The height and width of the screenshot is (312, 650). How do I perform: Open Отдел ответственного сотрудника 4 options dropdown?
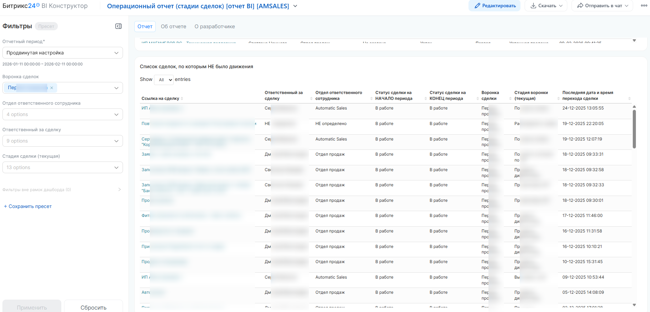(63, 114)
